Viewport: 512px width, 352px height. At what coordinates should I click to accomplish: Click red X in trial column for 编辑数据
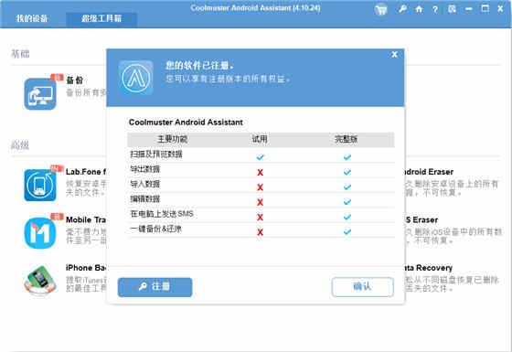[260, 202]
